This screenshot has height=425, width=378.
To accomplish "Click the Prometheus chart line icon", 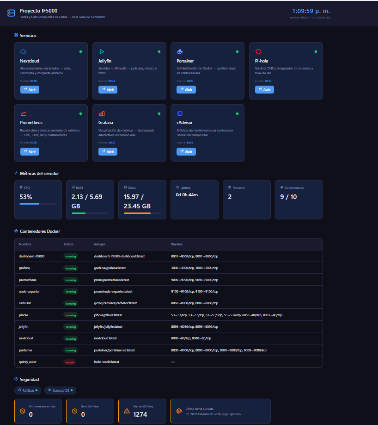I will 24,113.
